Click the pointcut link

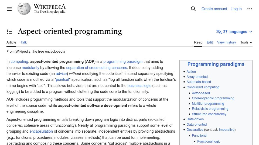pyautogui.click(x=62, y=79)
